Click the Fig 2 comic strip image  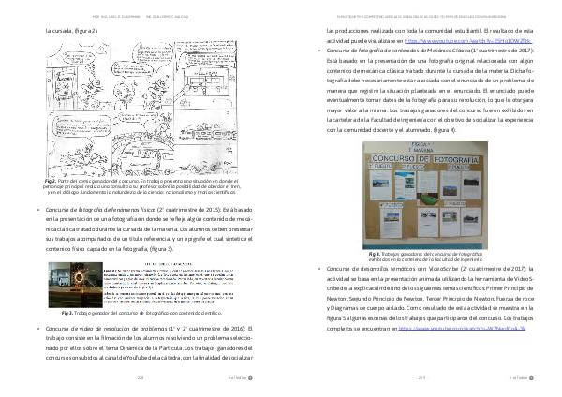(141, 109)
